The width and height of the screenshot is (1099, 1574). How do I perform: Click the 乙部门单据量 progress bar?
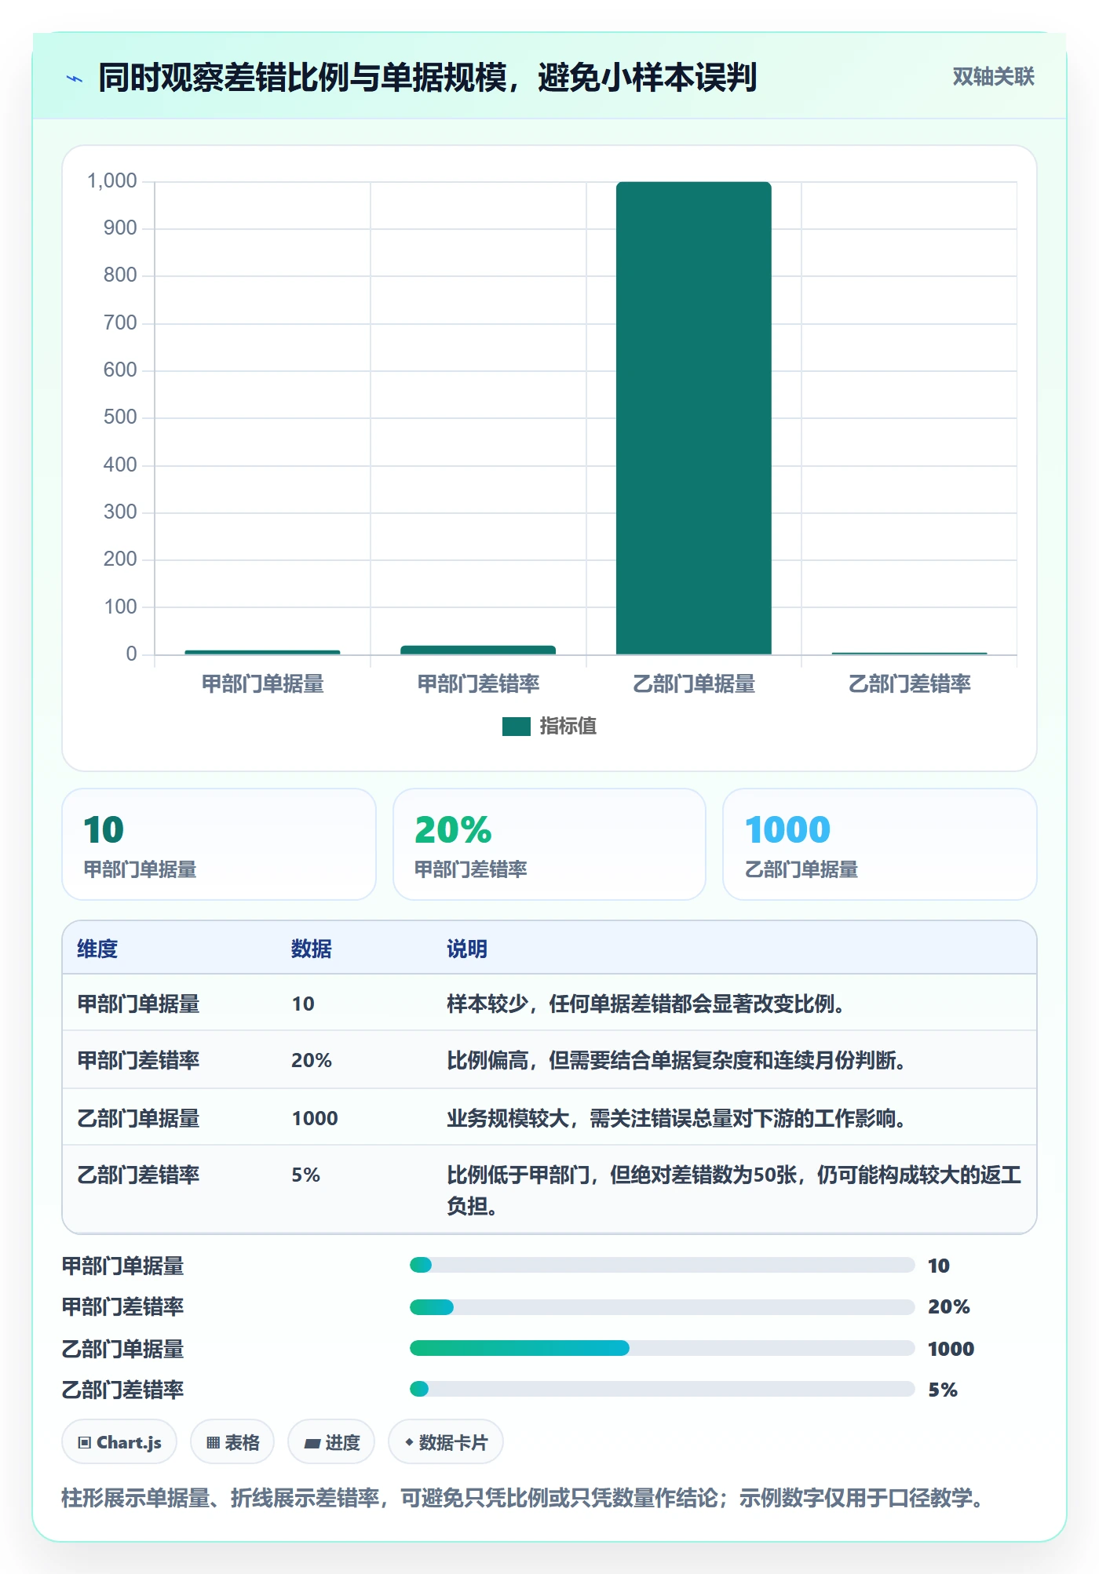tap(662, 1348)
